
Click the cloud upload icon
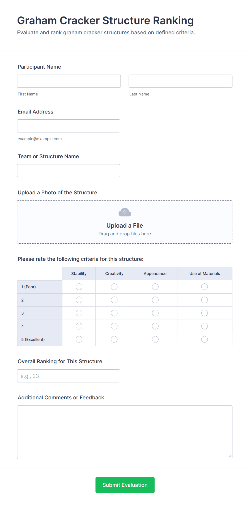tap(125, 212)
